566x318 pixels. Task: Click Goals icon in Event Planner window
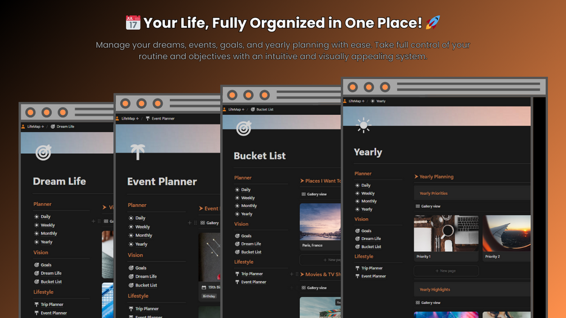click(131, 268)
